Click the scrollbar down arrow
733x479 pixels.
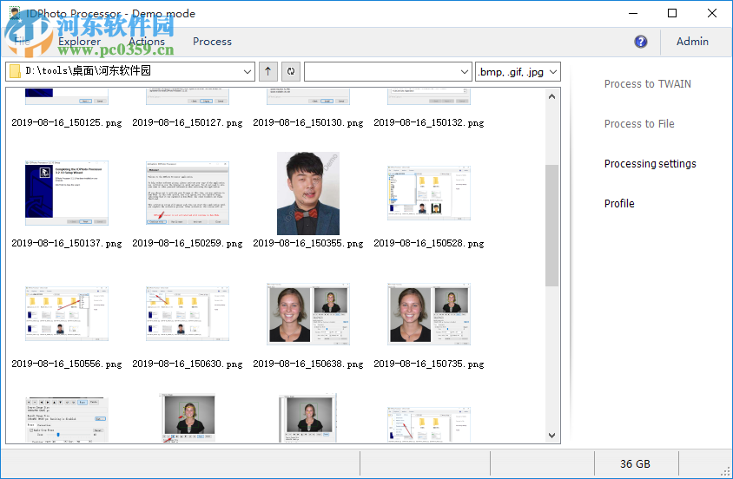[551, 435]
